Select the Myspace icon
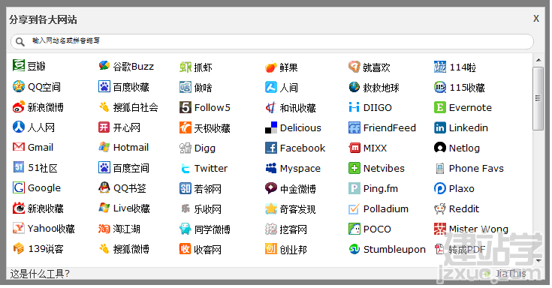Screen dimensions: 552x288 pyautogui.click(x=270, y=169)
